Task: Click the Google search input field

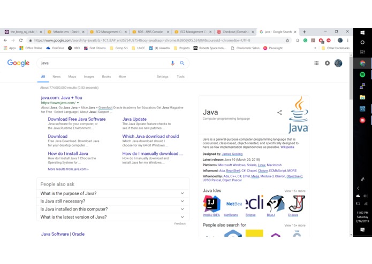Action: point(104,63)
